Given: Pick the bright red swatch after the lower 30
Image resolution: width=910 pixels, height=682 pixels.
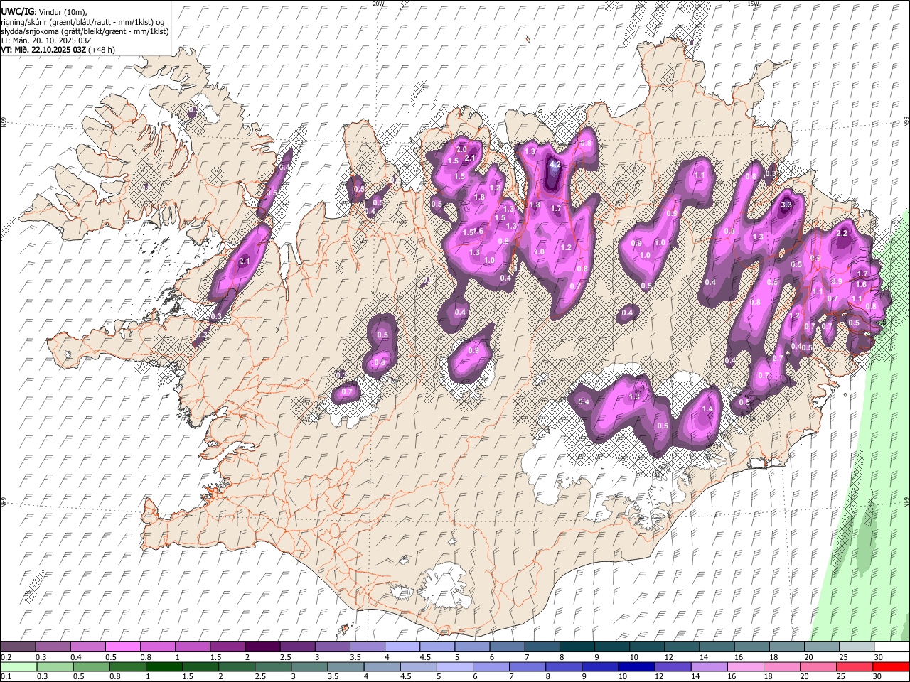Looking at the screenshot, I should (x=890, y=667).
